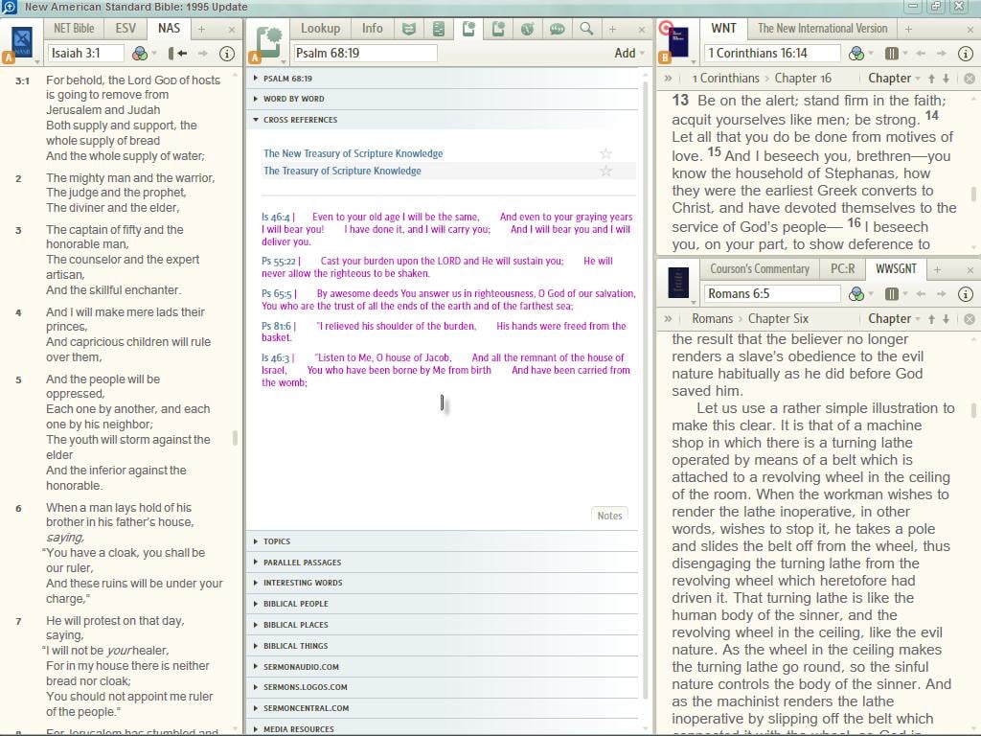Screen dimensions: 981x736
Task: Click the orange B link-set icon
Action: [x=665, y=56]
